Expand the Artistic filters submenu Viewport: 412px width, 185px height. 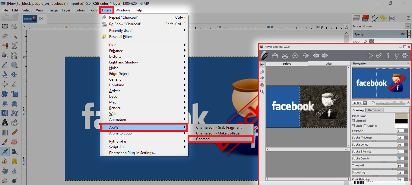point(144,91)
